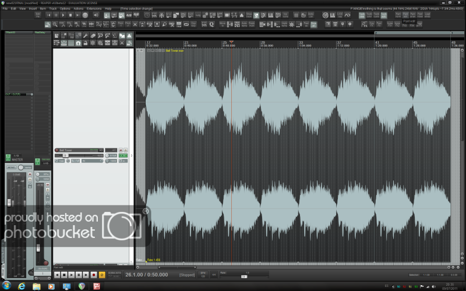466x291 pixels.
Task: Open the Extensions menu
Action: tap(93, 9)
